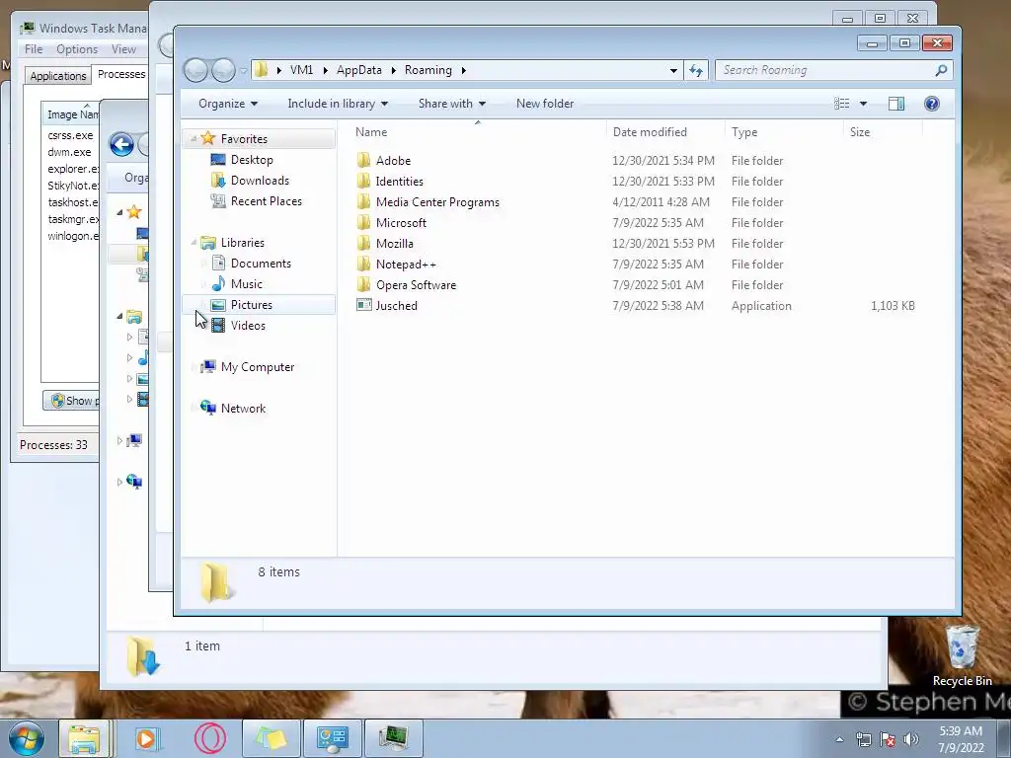Viewport: 1011px width, 758px height.
Task: Open the Identities folder icon
Action: pyautogui.click(x=363, y=182)
